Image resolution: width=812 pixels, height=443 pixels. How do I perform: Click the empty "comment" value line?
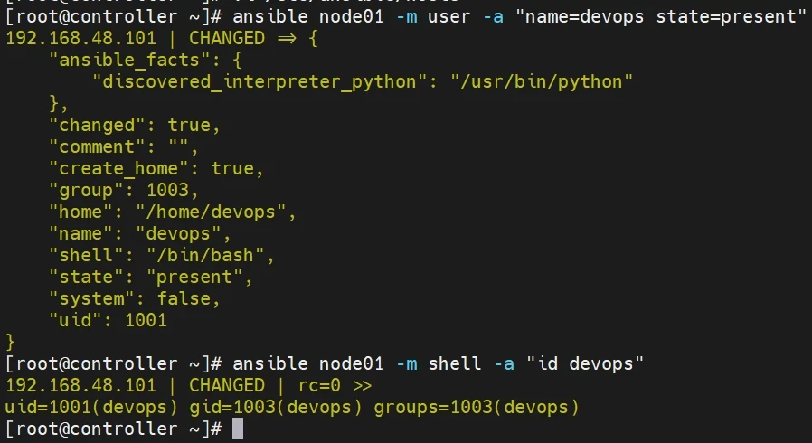tap(123, 146)
